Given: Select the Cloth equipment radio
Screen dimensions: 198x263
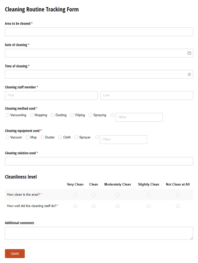Looking at the screenshot, I should click(x=60, y=137).
